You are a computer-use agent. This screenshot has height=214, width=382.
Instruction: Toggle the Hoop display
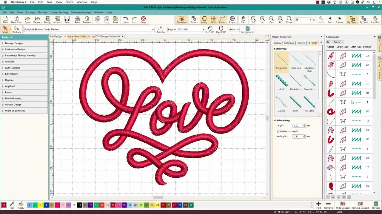pos(204,20)
